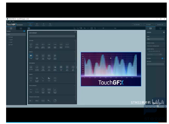
Task: Open the Help menu
Action: pos(13,21)
